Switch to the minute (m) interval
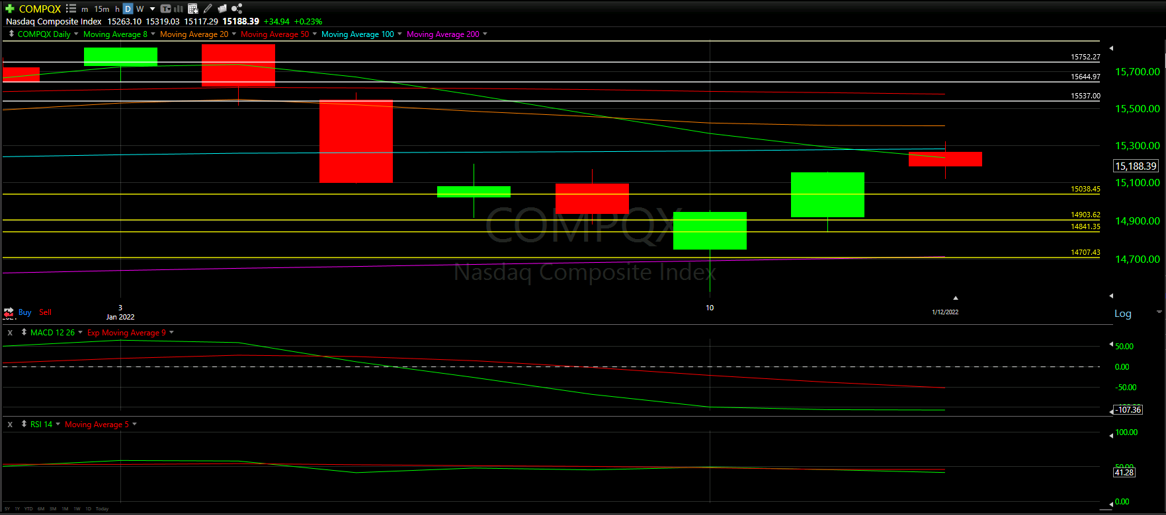 (85, 9)
